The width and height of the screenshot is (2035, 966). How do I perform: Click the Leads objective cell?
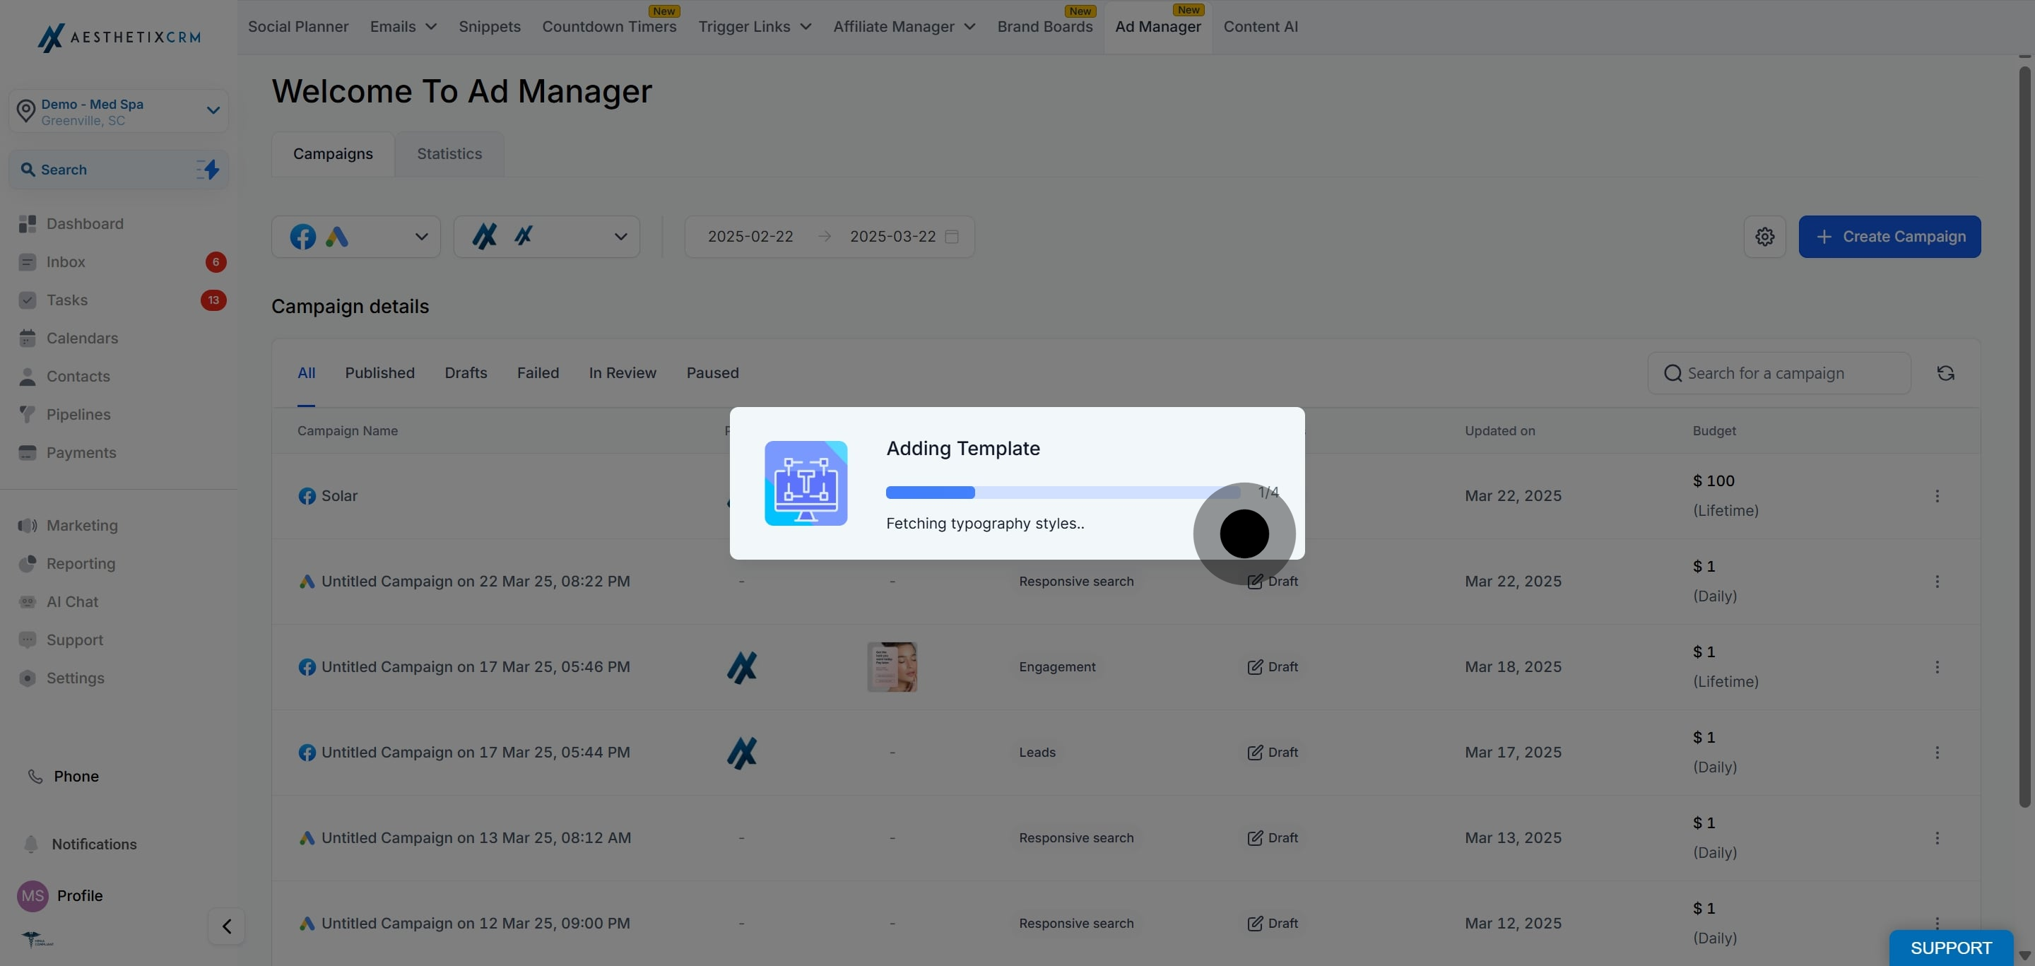[1037, 753]
